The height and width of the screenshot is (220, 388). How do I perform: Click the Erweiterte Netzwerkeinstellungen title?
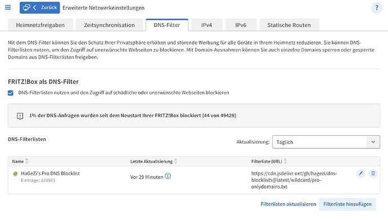tap(103, 8)
